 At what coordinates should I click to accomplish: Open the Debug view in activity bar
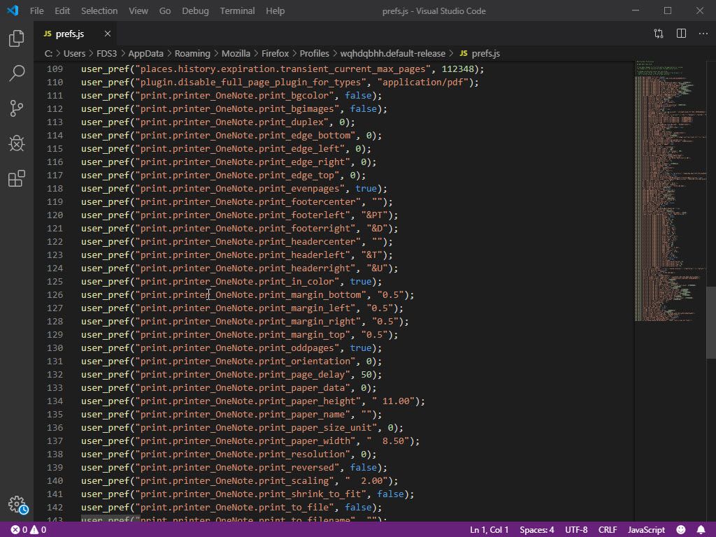[x=17, y=143]
